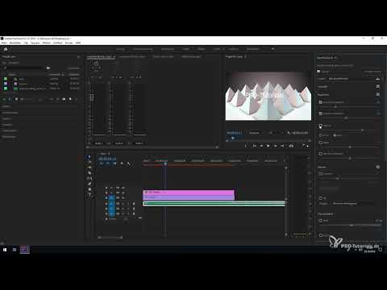The image size is (387, 290).
Task: Select the Ripple Edit tool
Action: (x=89, y=168)
